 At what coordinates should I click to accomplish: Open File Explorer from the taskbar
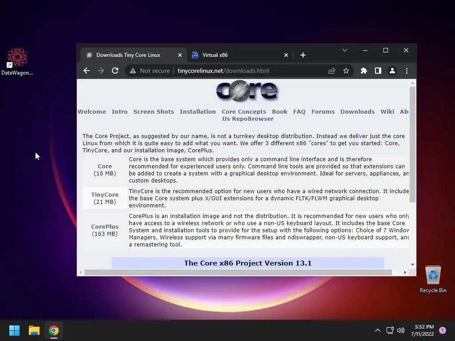[34, 330]
